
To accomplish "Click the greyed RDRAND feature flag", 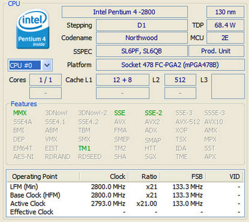I will point(58,157).
